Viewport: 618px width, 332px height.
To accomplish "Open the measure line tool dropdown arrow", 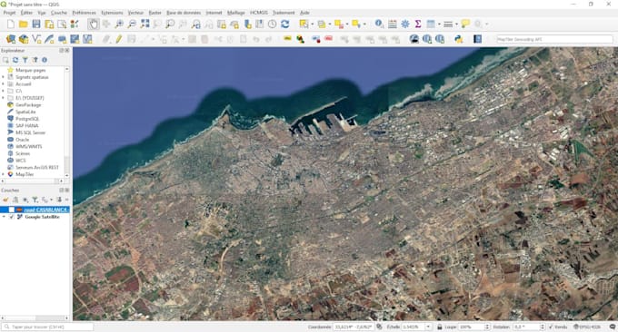I will tap(456, 24).
